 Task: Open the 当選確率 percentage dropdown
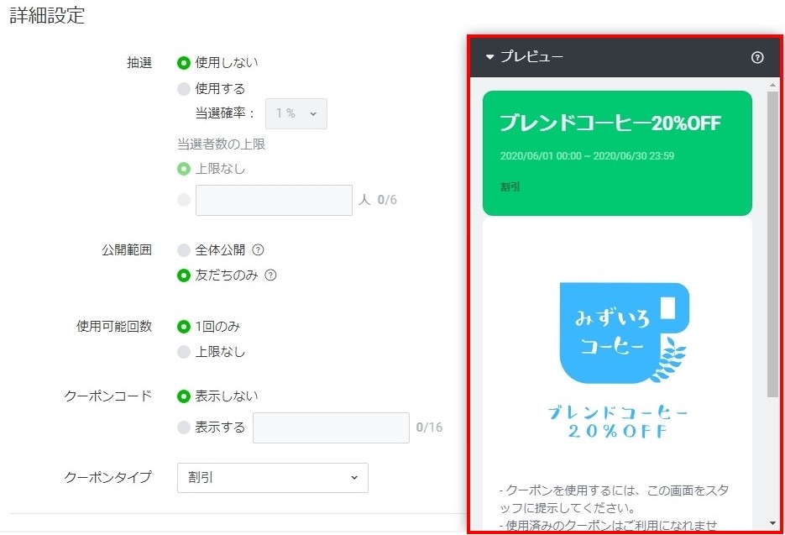[x=296, y=113]
